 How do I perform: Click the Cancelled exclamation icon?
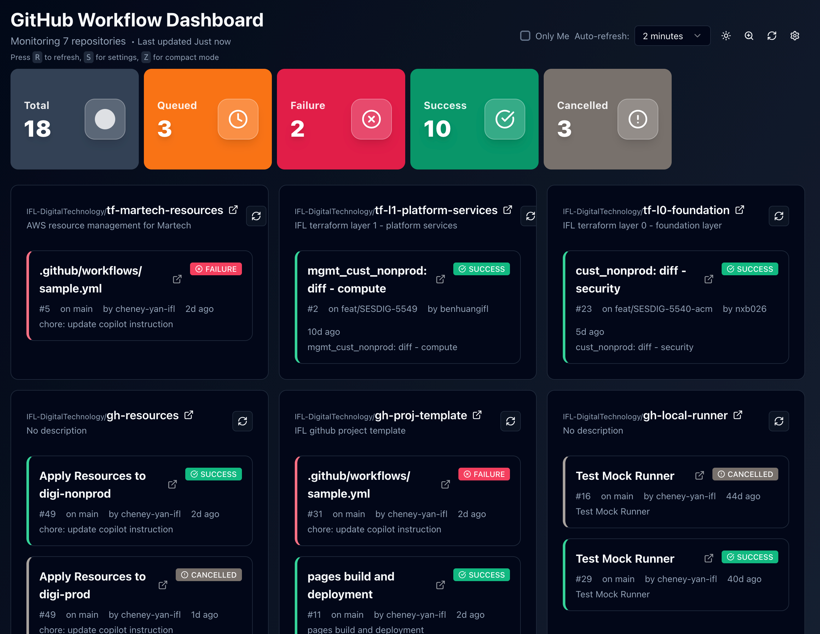click(x=638, y=119)
